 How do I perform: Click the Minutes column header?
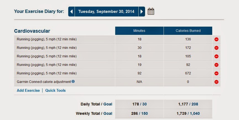tap(139, 31)
